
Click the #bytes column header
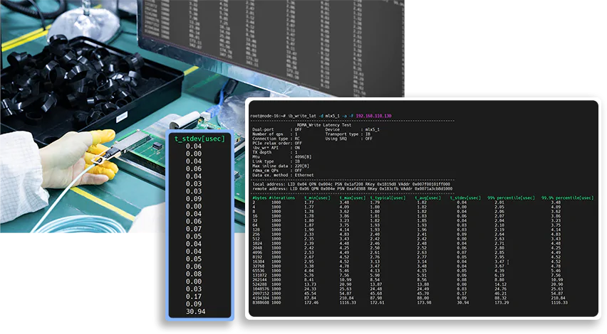click(259, 198)
